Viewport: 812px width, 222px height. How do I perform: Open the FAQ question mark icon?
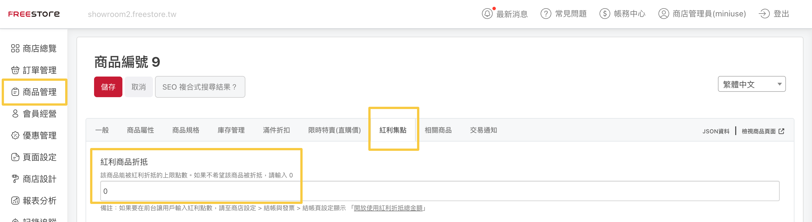pos(546,14)
